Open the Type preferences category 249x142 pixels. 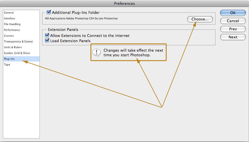(x=7, y=65)
